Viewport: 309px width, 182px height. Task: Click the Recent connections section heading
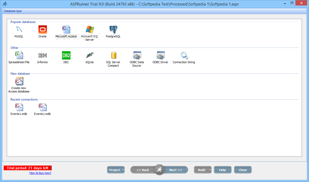(24, 99)
